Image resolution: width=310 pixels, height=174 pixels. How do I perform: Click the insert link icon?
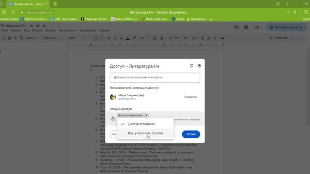[x=142, y=38]
